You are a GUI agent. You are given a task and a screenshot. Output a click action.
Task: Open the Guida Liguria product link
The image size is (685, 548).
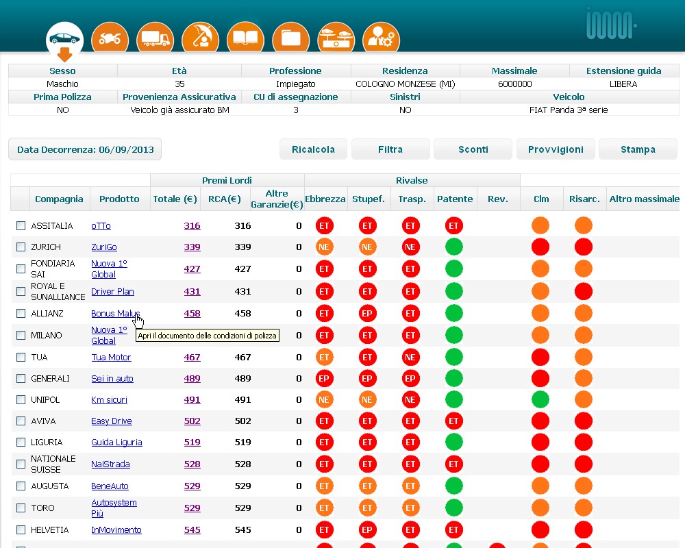(x=116, y=443)
